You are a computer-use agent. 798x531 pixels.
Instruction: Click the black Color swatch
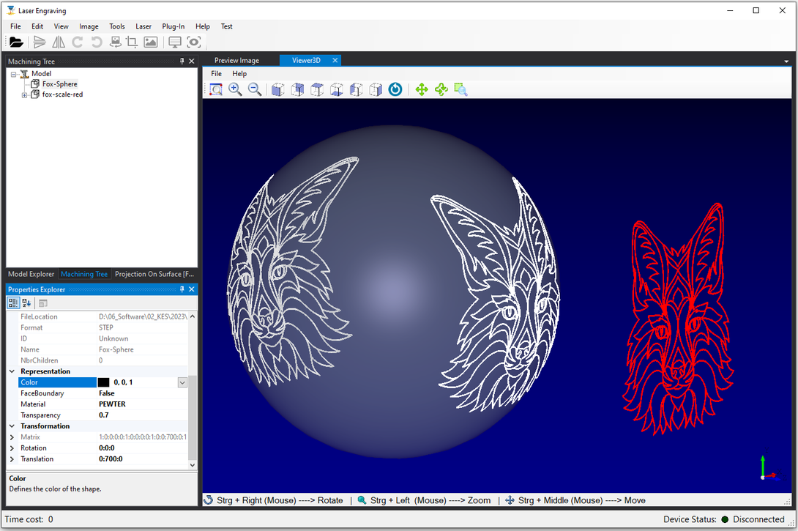(x=103, y=382)
